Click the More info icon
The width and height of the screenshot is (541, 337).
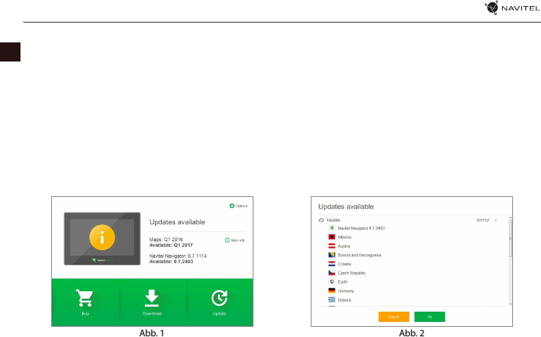click(227, 241)
